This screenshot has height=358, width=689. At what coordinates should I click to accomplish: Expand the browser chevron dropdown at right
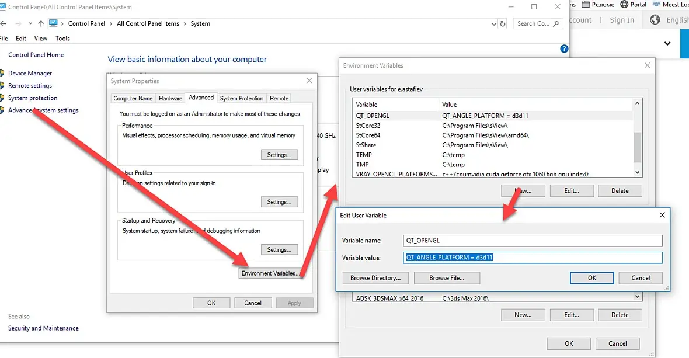click(667, 43)
